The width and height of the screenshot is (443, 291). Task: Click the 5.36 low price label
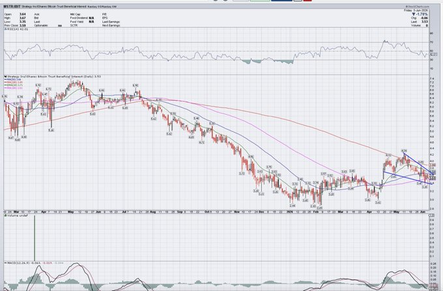[51, 130]
